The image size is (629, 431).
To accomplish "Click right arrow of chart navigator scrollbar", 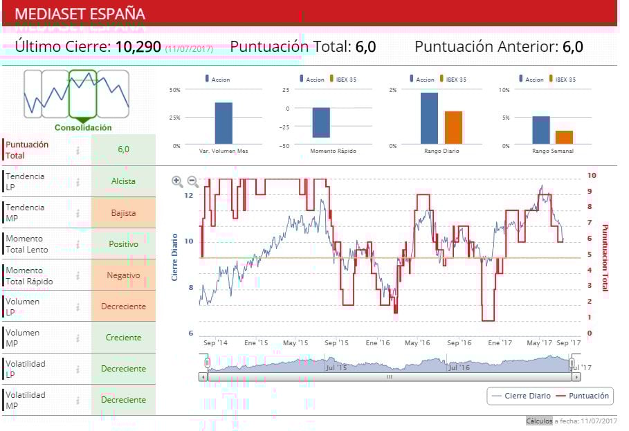I will coord(576,377).
